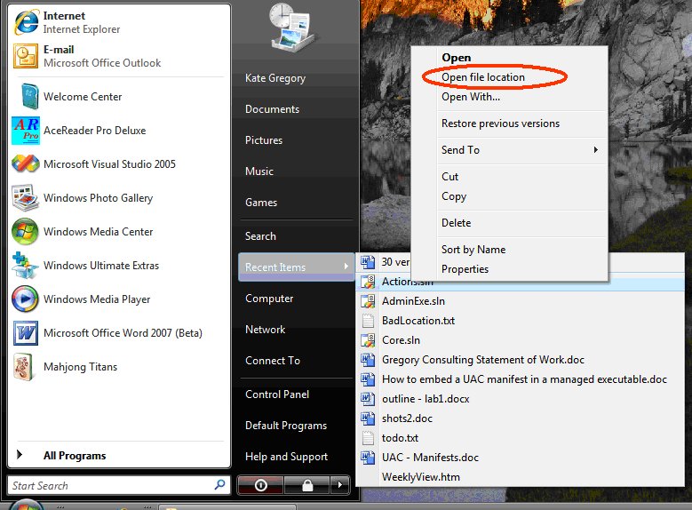Screen dimensions: 692x510
Task: Open Help and Support
Action: [286, 457]
